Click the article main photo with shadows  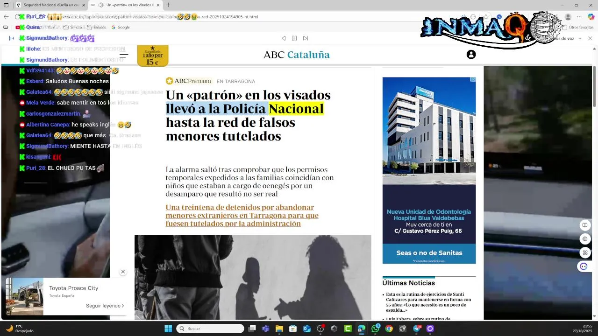coord(253,277)
